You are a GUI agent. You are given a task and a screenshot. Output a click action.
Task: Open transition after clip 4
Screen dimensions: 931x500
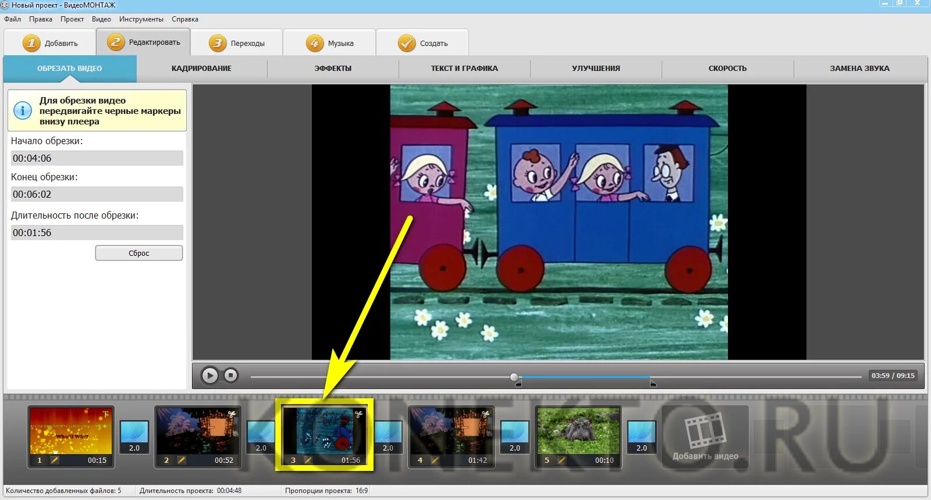(515, 437)
